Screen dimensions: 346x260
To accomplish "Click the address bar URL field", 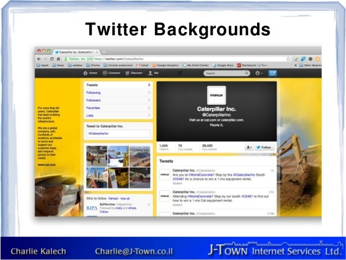I will tap(177, 59).
